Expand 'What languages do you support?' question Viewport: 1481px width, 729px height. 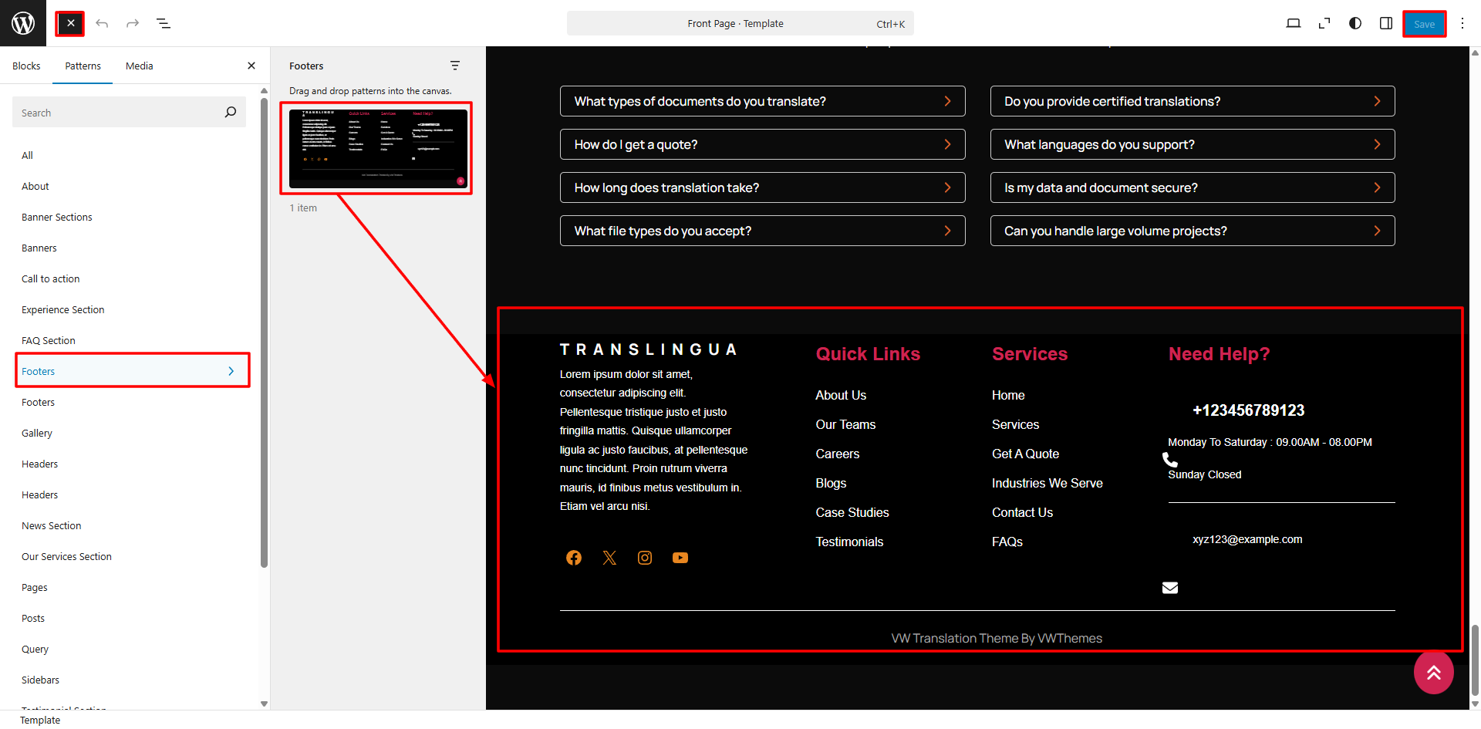pos(1193,144)
